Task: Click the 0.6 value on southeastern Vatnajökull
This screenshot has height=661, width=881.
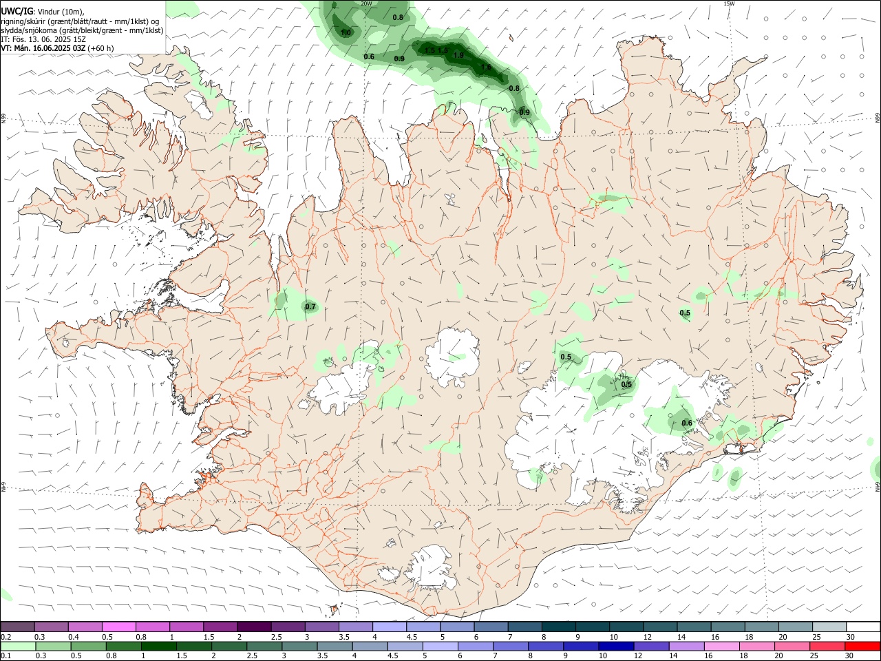Action: pyautogui.click(x=687, y=423)
